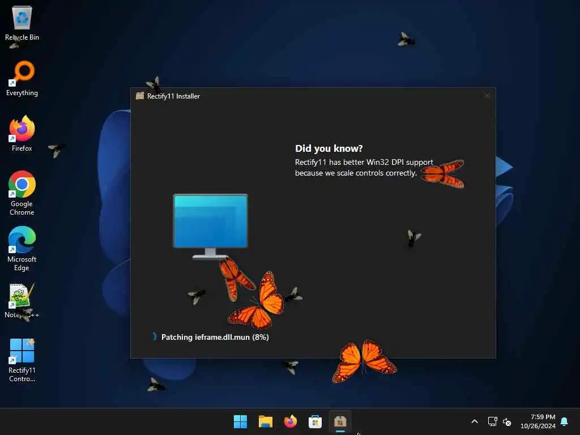The image size is (580, 435).
Task: Open Firefox from the taskbar
Action: pyautogui.click(x=291, y=421)
